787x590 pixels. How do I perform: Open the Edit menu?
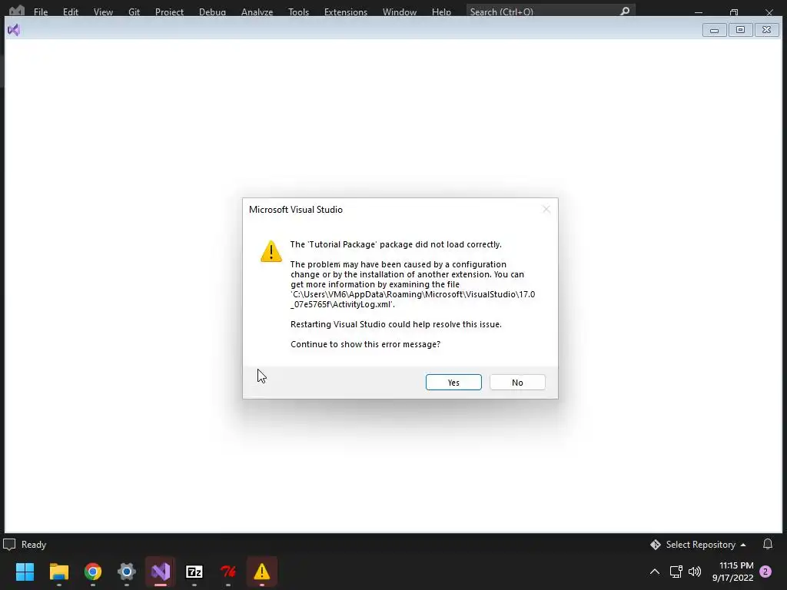click(x=70, y=12)
